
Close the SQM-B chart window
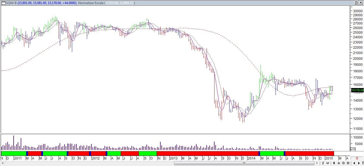(x=361, y=3)
